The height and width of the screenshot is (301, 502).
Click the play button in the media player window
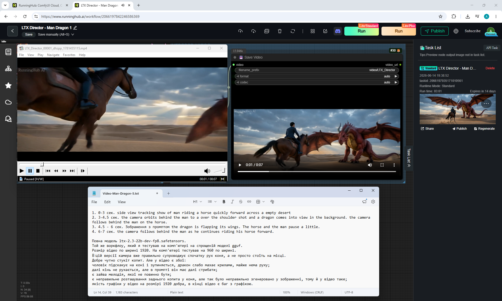pos(22,171)
